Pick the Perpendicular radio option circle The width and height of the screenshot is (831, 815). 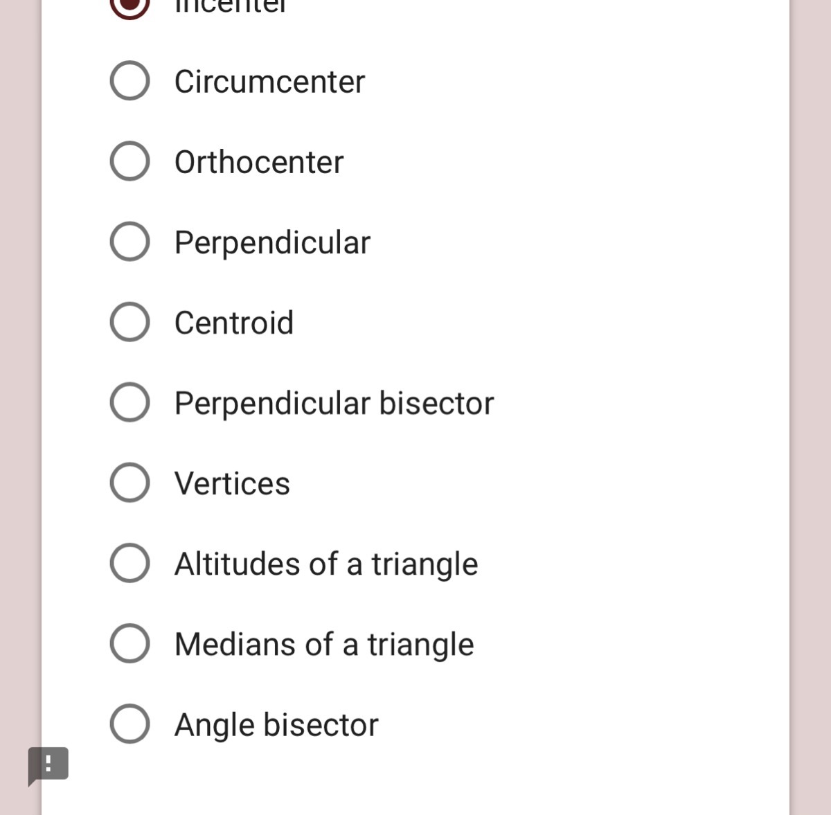(129, 242)
